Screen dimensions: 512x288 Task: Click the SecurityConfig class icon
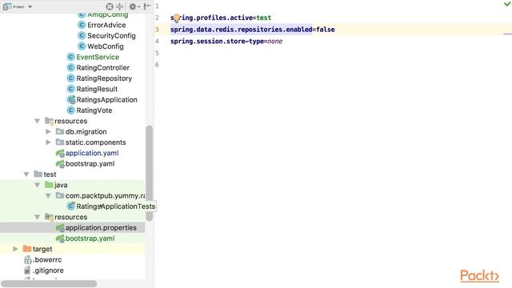pyautogui.click(x=82, y=36)
